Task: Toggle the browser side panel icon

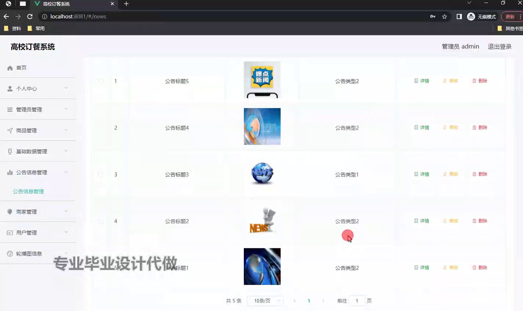Action: click(x=459, y=17)
